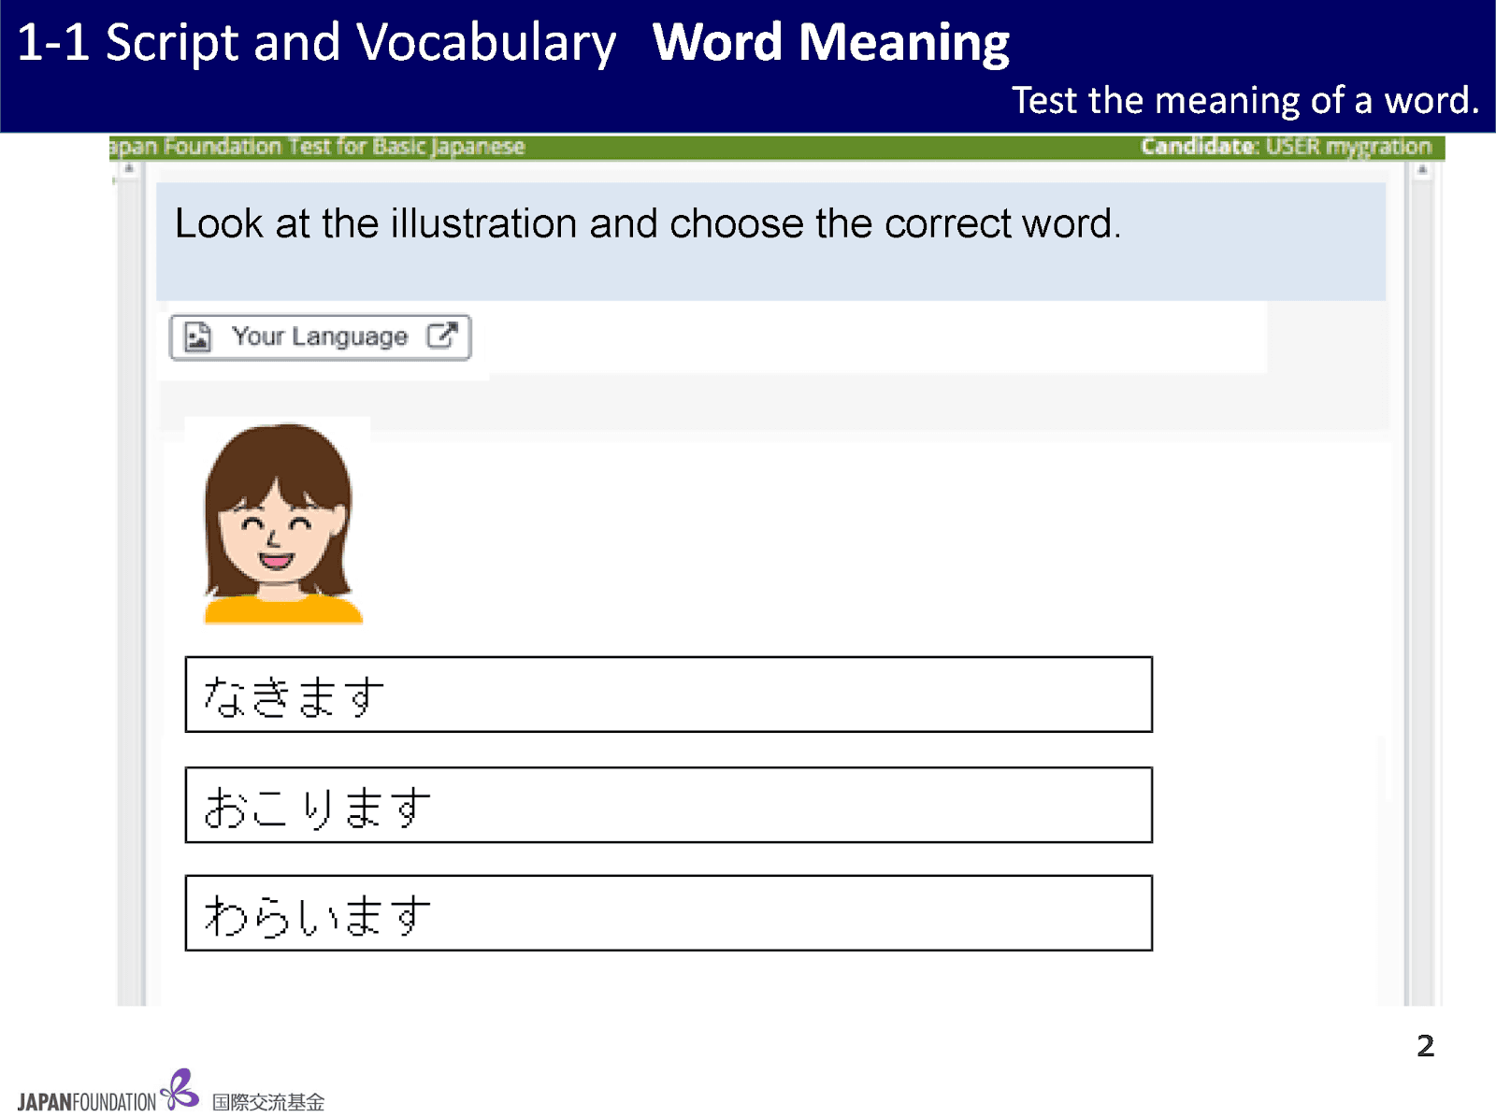Click the external-link icon beside Your Language
The height and width of the screenshot is (1117, 1496).
point(441,336)
